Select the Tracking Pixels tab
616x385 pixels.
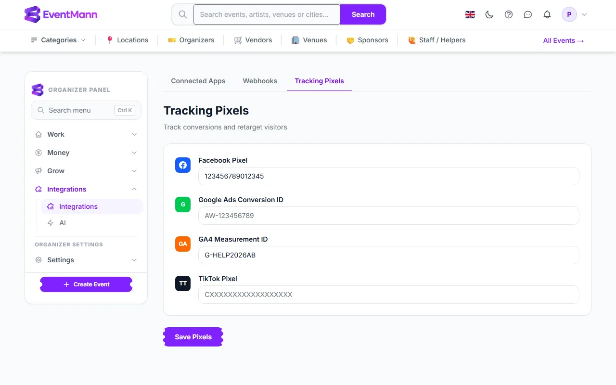pos(320,81)
